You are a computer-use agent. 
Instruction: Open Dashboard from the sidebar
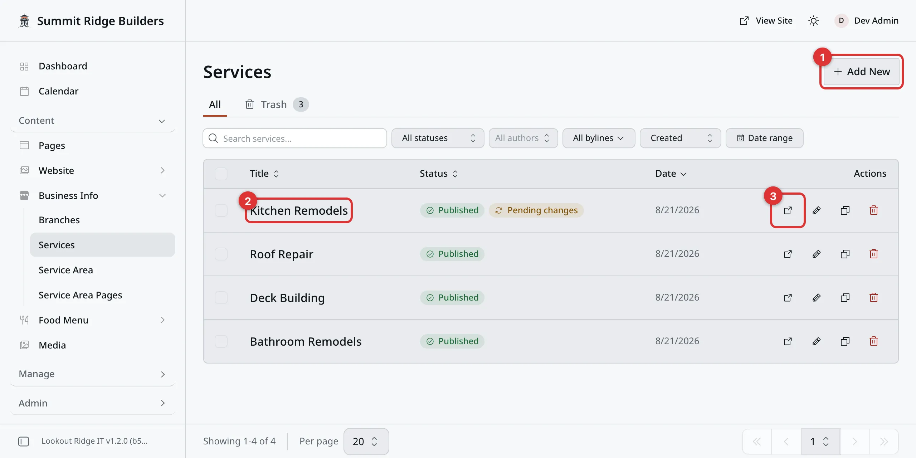coord(93,67)
